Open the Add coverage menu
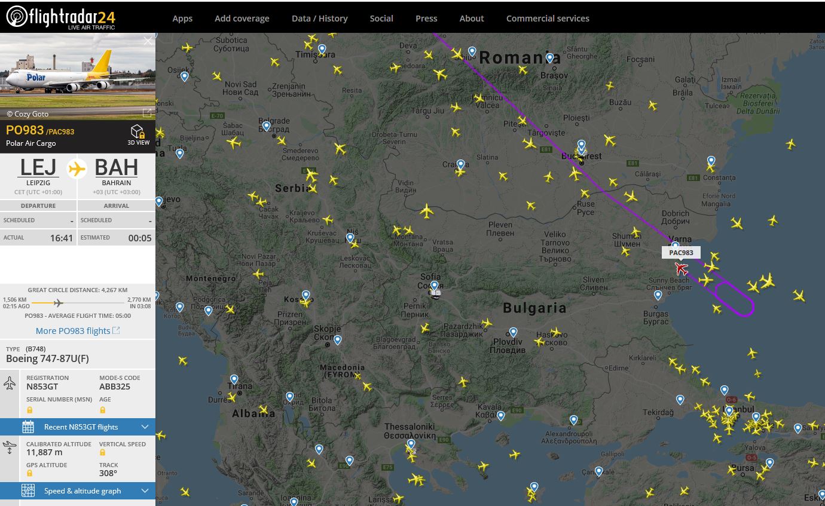 242,19
